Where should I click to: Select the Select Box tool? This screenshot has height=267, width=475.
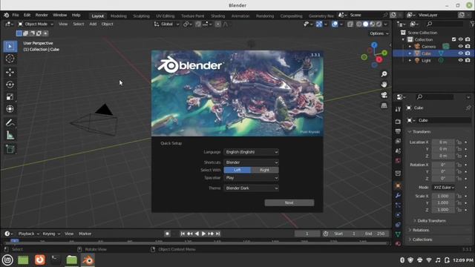point(10,46)
